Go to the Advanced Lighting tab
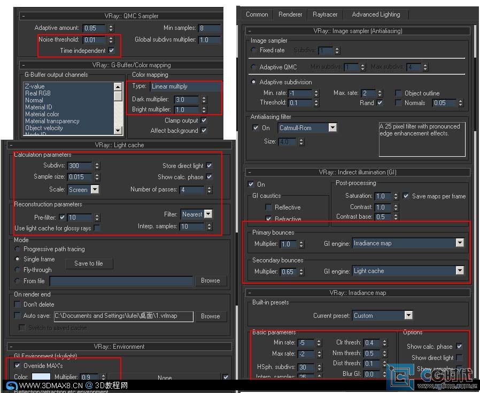The height and width of the screenshot is (393, 480). pyautogui.click(x=376, y=14)
